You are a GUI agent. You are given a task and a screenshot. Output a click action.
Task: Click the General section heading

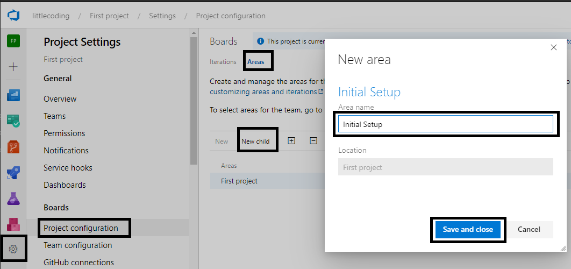point(58,79)
